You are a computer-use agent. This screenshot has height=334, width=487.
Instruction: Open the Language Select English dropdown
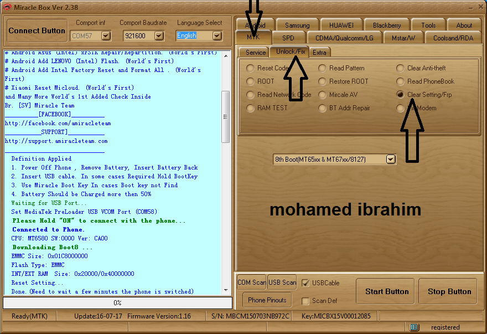coord(217,36)
